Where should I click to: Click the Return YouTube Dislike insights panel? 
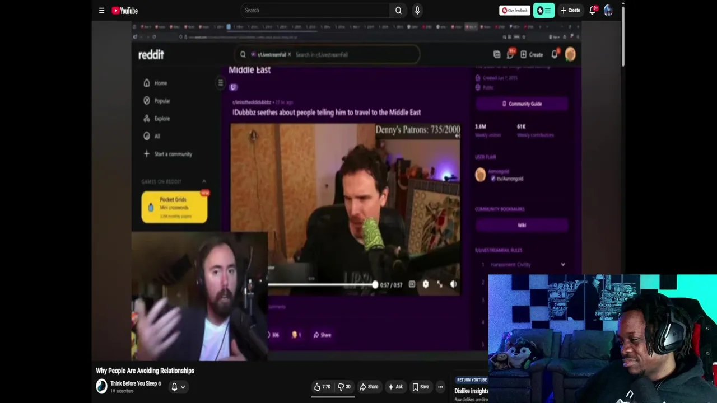click(471, 390)
